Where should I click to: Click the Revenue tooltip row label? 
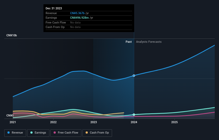click(51, 13)
